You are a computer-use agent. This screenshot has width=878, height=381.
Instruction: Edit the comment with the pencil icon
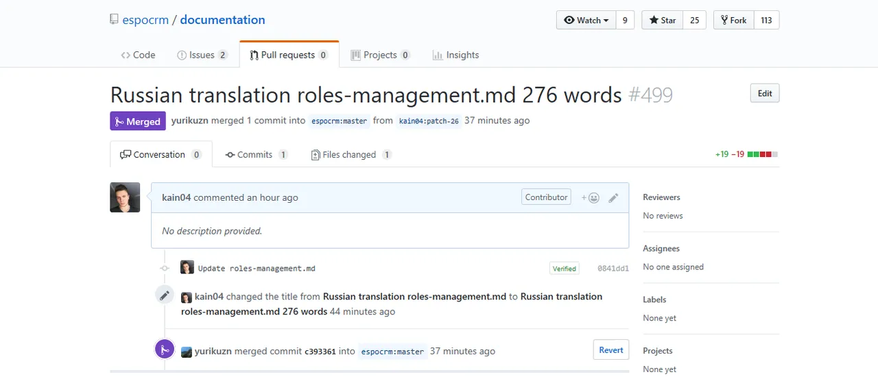coord(613,197)
